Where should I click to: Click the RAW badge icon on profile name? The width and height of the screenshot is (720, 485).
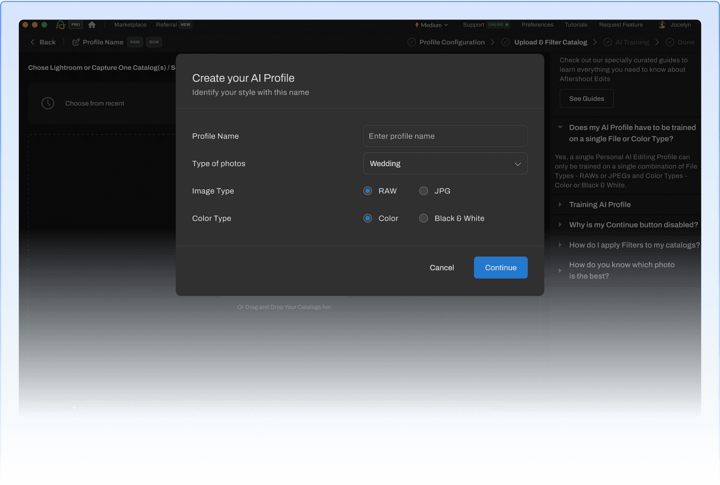tap(135, 42)
